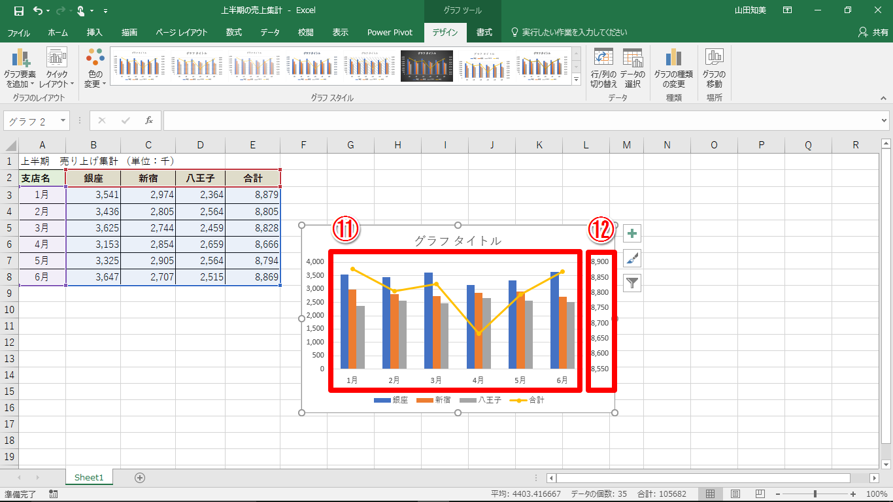Switch to Normal view
The image size is (893, 502).
(711, 494)
